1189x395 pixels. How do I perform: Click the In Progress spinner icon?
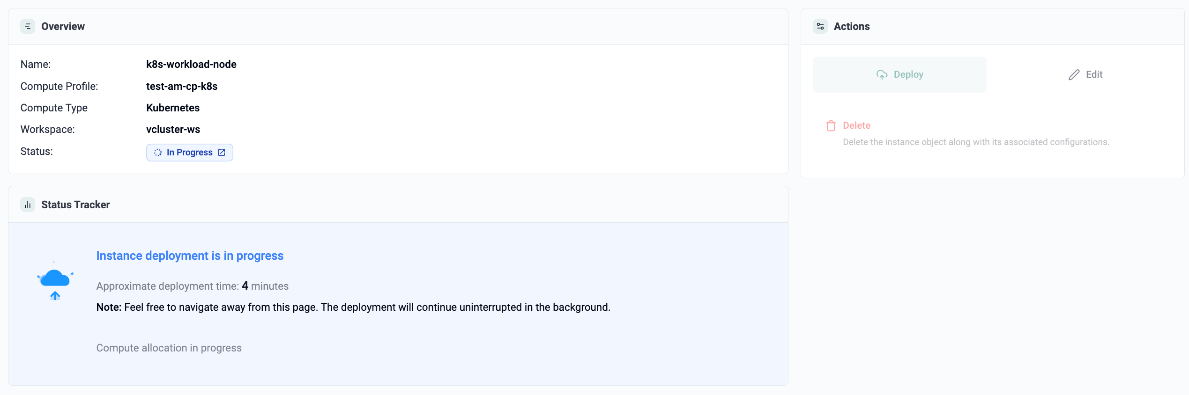click(158, 153)
